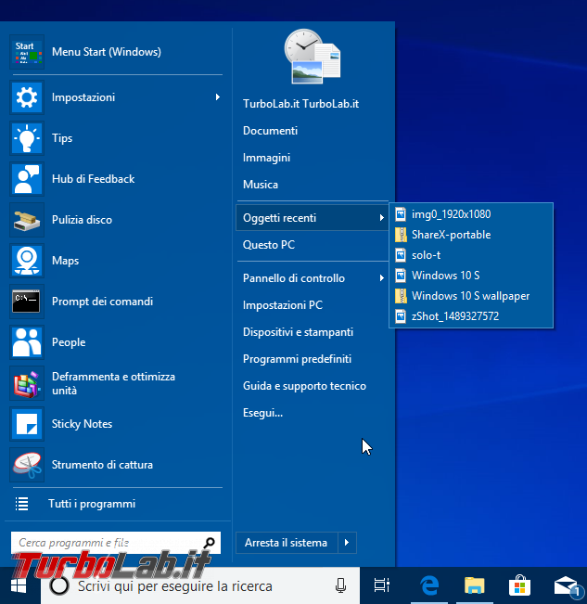Click the img0_1920x1080 file icon
The width and height of the screenshot is (587, 604).
(x=401, y=214)
